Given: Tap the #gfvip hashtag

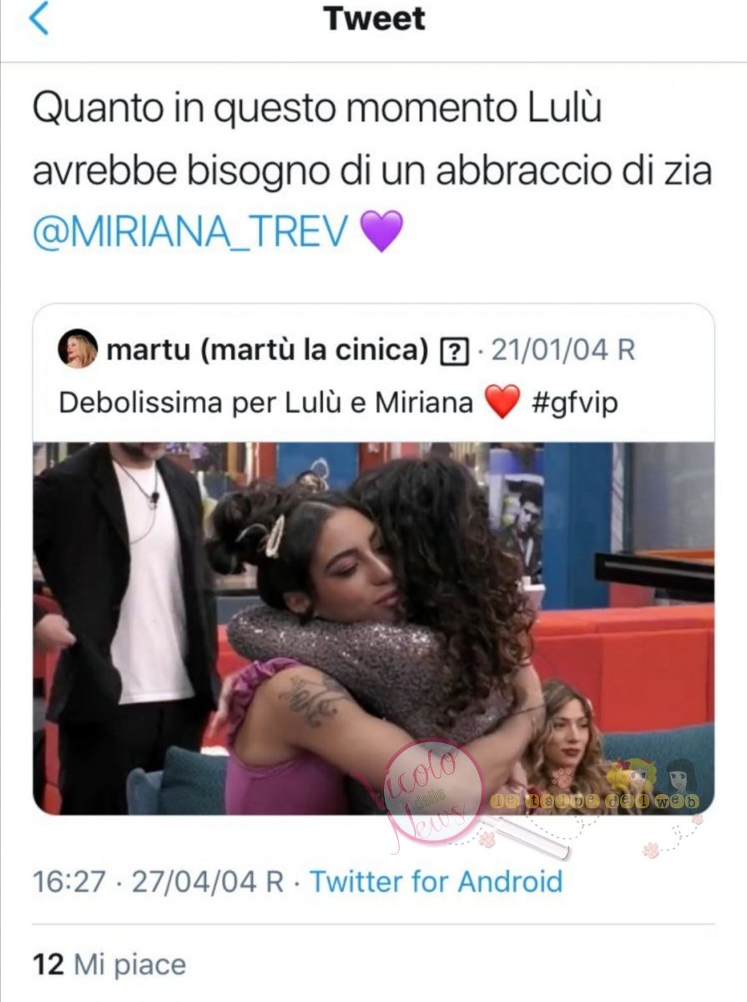Looking at the screenshot, I should tap(577, 402).
